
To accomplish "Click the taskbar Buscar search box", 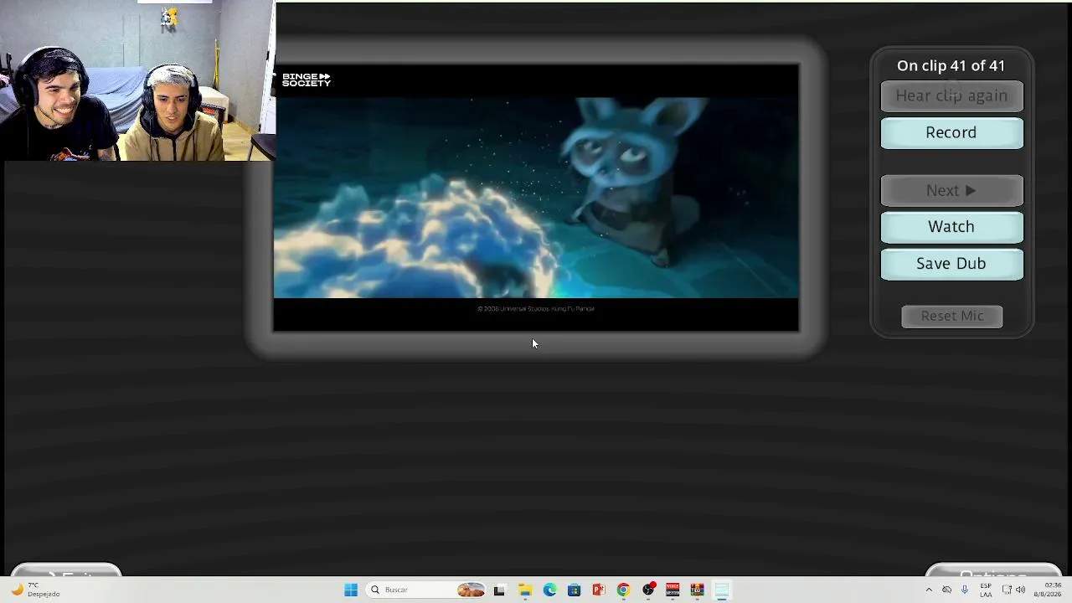I will coord(427,590).
